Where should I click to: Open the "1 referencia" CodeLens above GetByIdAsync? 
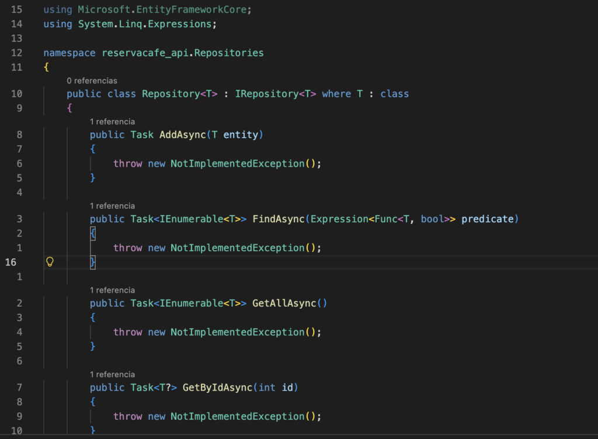point(112,374)
